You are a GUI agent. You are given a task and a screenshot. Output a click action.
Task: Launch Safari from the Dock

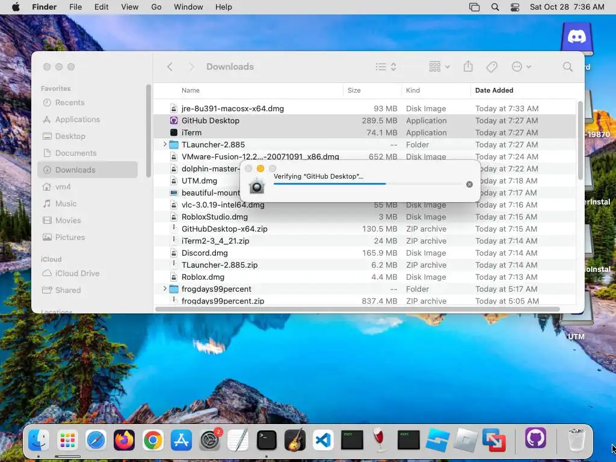click(x=96, y=440)
